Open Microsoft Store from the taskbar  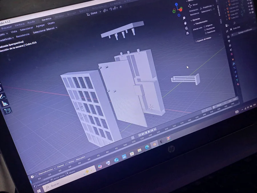(132, 154)
